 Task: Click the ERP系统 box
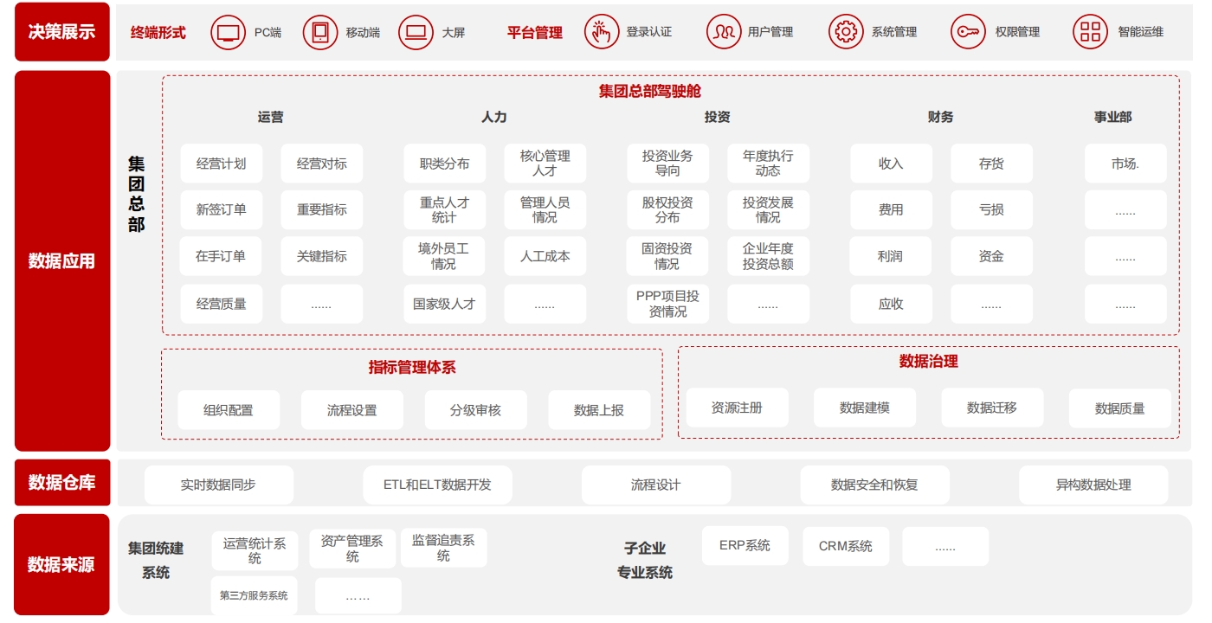(745, 545)
